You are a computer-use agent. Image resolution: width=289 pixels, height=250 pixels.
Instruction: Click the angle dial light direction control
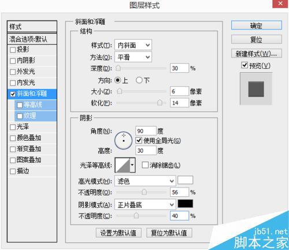pyautogui.click(x=123, y=141)
